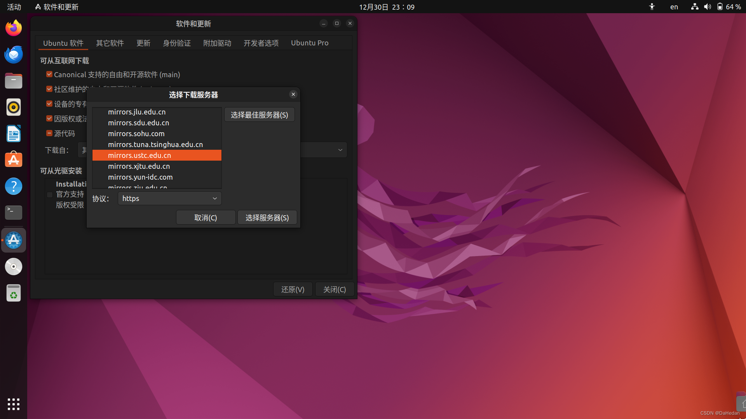Expand the https protocol dropdown
746x419 pixels.
click(170, 198)
